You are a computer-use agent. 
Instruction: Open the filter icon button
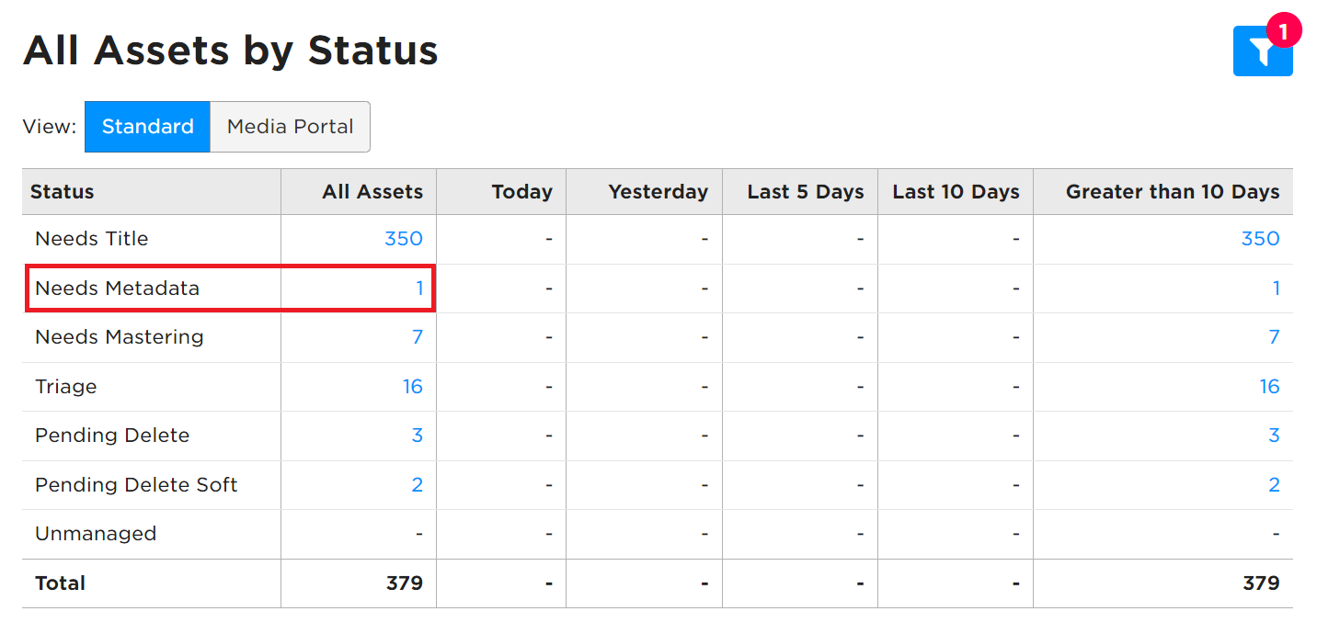click(x=1262, y=51)
